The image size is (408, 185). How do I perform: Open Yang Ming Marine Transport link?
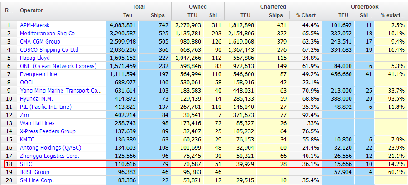coord(61,90)
